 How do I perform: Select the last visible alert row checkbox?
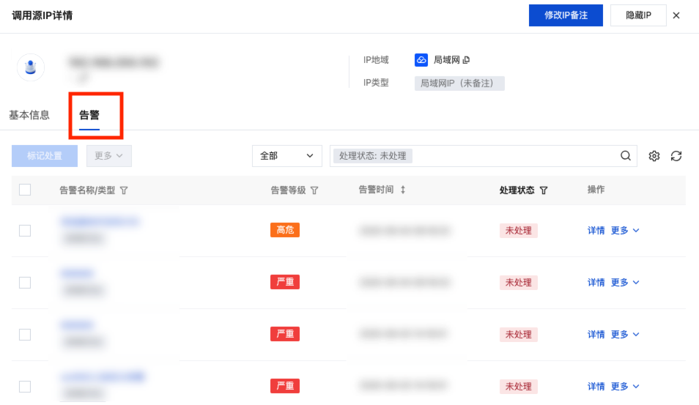click(25, 386)
